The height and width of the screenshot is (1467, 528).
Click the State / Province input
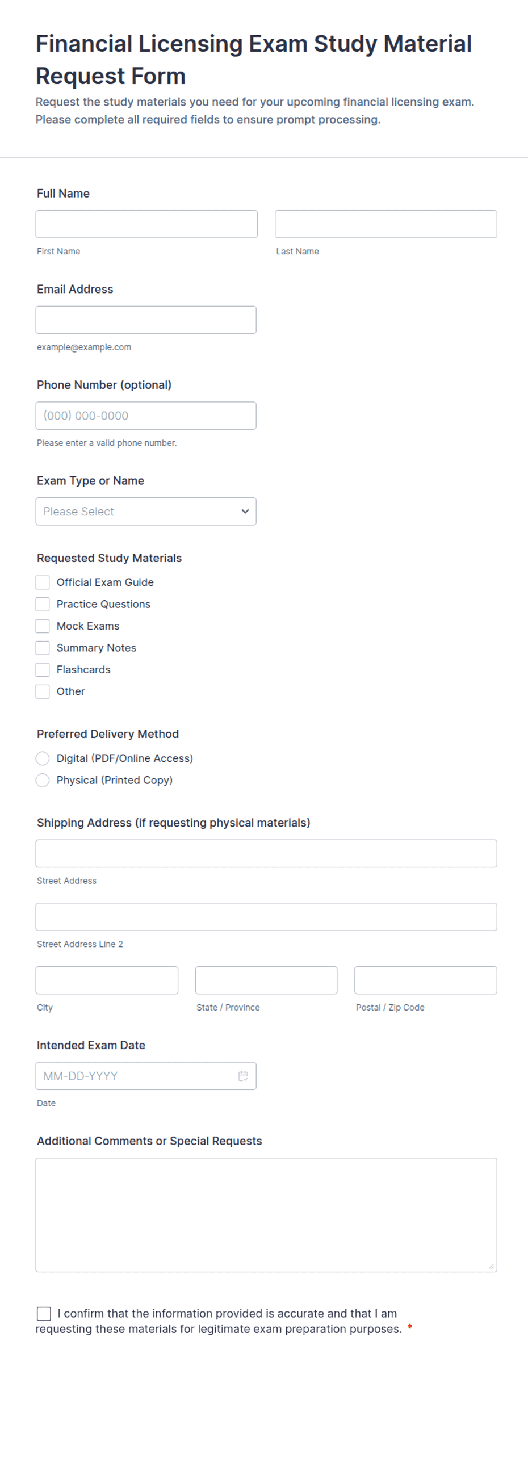tap(266, 980)
